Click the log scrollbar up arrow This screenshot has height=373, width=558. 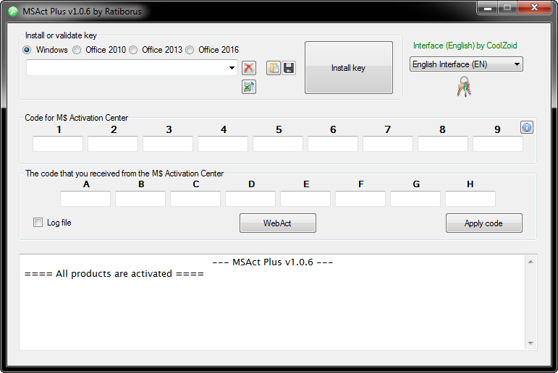[530, 262]
